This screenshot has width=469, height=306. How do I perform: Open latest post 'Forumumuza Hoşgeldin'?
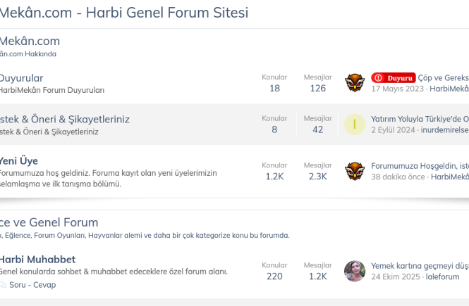(420, 165)
